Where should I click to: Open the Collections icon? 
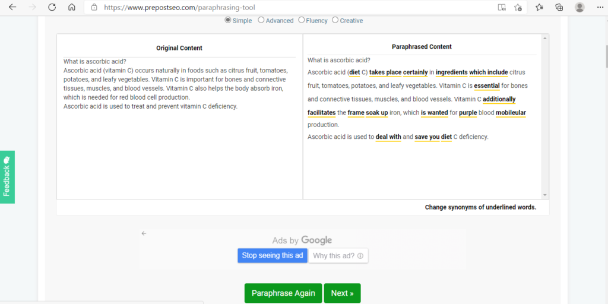[559, 7]
